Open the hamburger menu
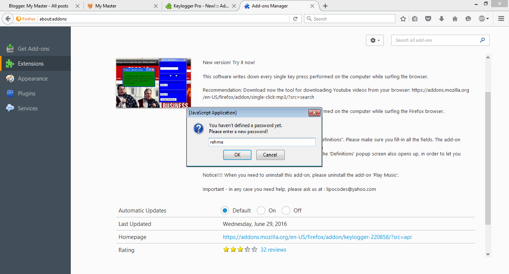This screenshot has width=509, height=274. tap(501, 19)
